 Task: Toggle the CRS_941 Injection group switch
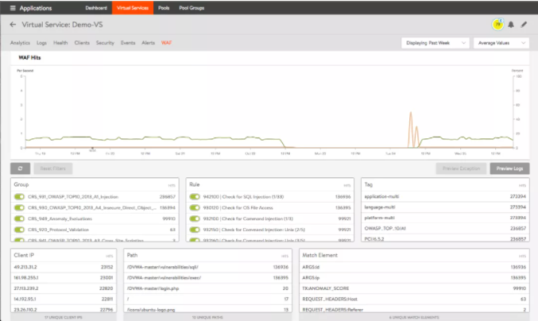(x=19, y=195)
